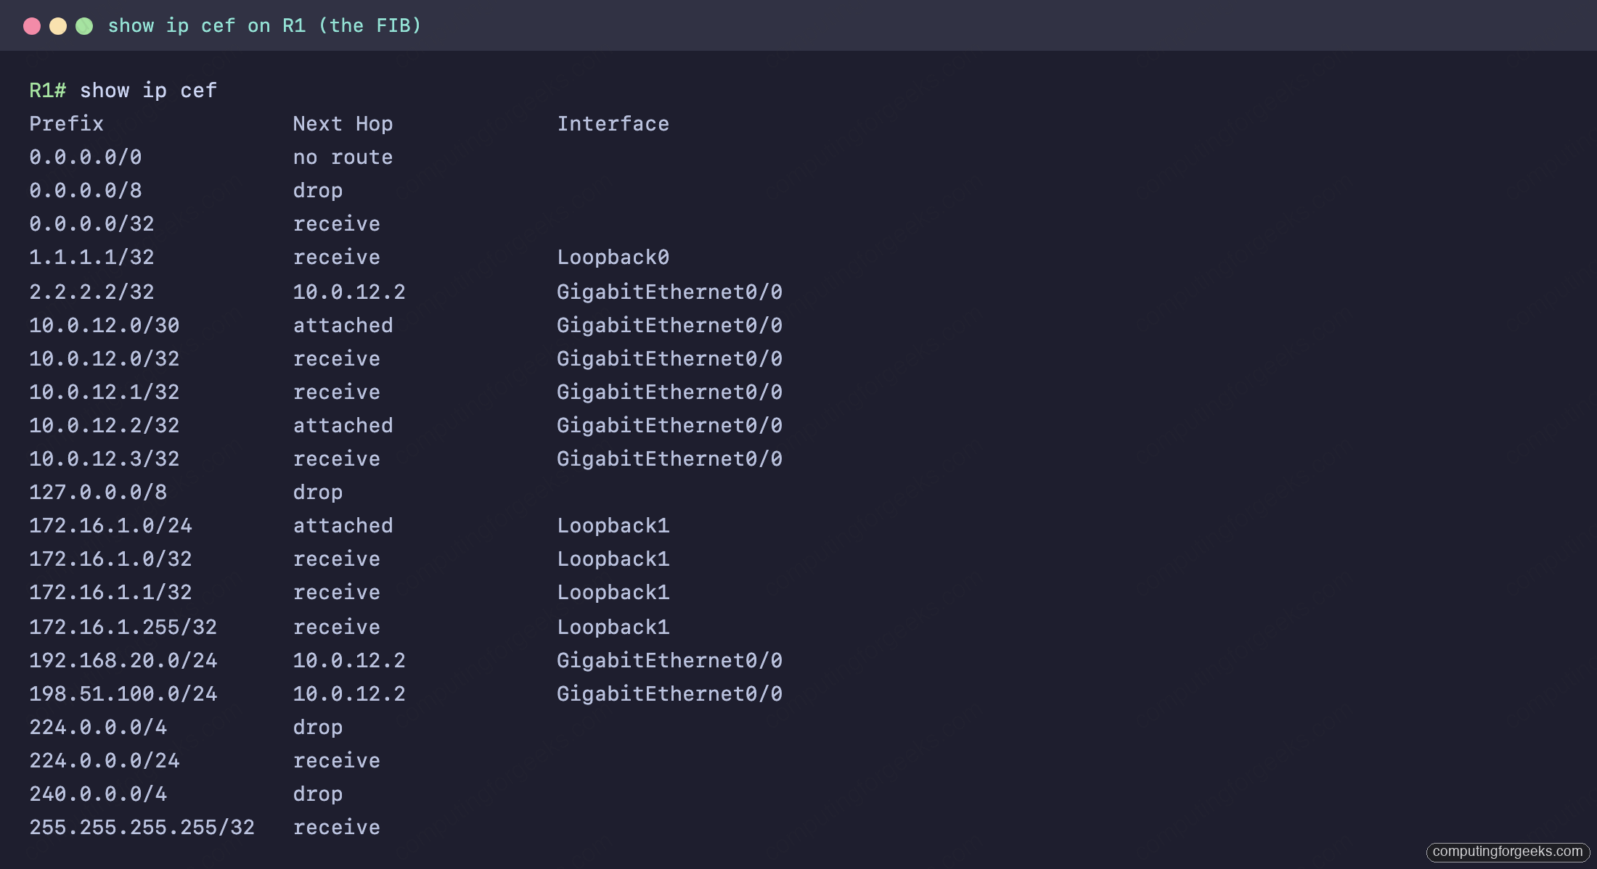This screenshot has width=1597, height=869.
Task: Click 'receive' in the 255.255.255.255/32 row
Action: 337,828
